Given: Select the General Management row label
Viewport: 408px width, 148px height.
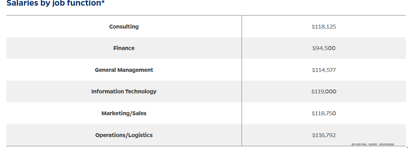Looking at the screenshot, I should [x=124, y=70].
